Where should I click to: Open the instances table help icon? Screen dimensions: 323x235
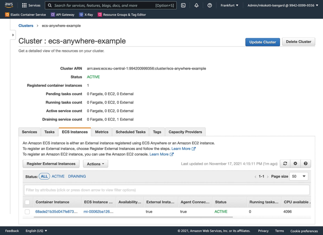click(306, 164)
